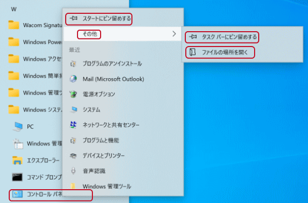Click the recent-list Windows 管理ツール folder icon
This screenshot has height=203, width=308.
click(x=73, y=186)
